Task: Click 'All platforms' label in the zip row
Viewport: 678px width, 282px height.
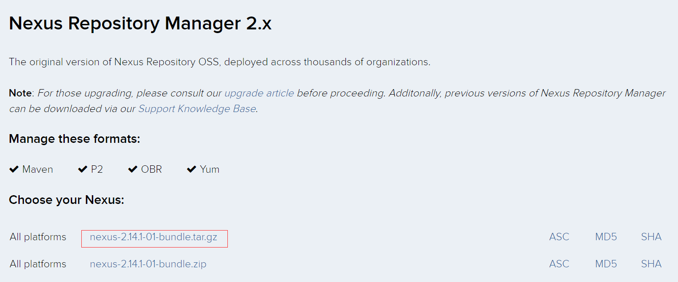Action: pos(38,264)
